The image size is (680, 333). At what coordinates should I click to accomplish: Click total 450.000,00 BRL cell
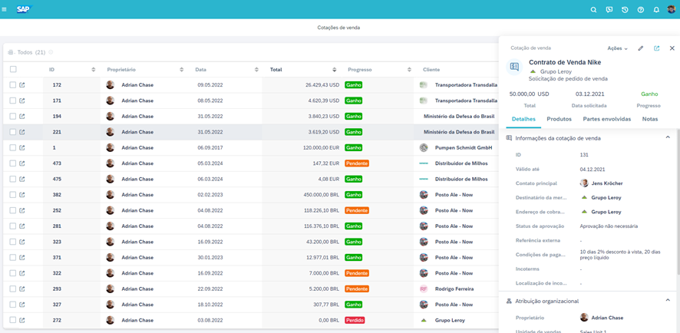click(x=321, y=195)
